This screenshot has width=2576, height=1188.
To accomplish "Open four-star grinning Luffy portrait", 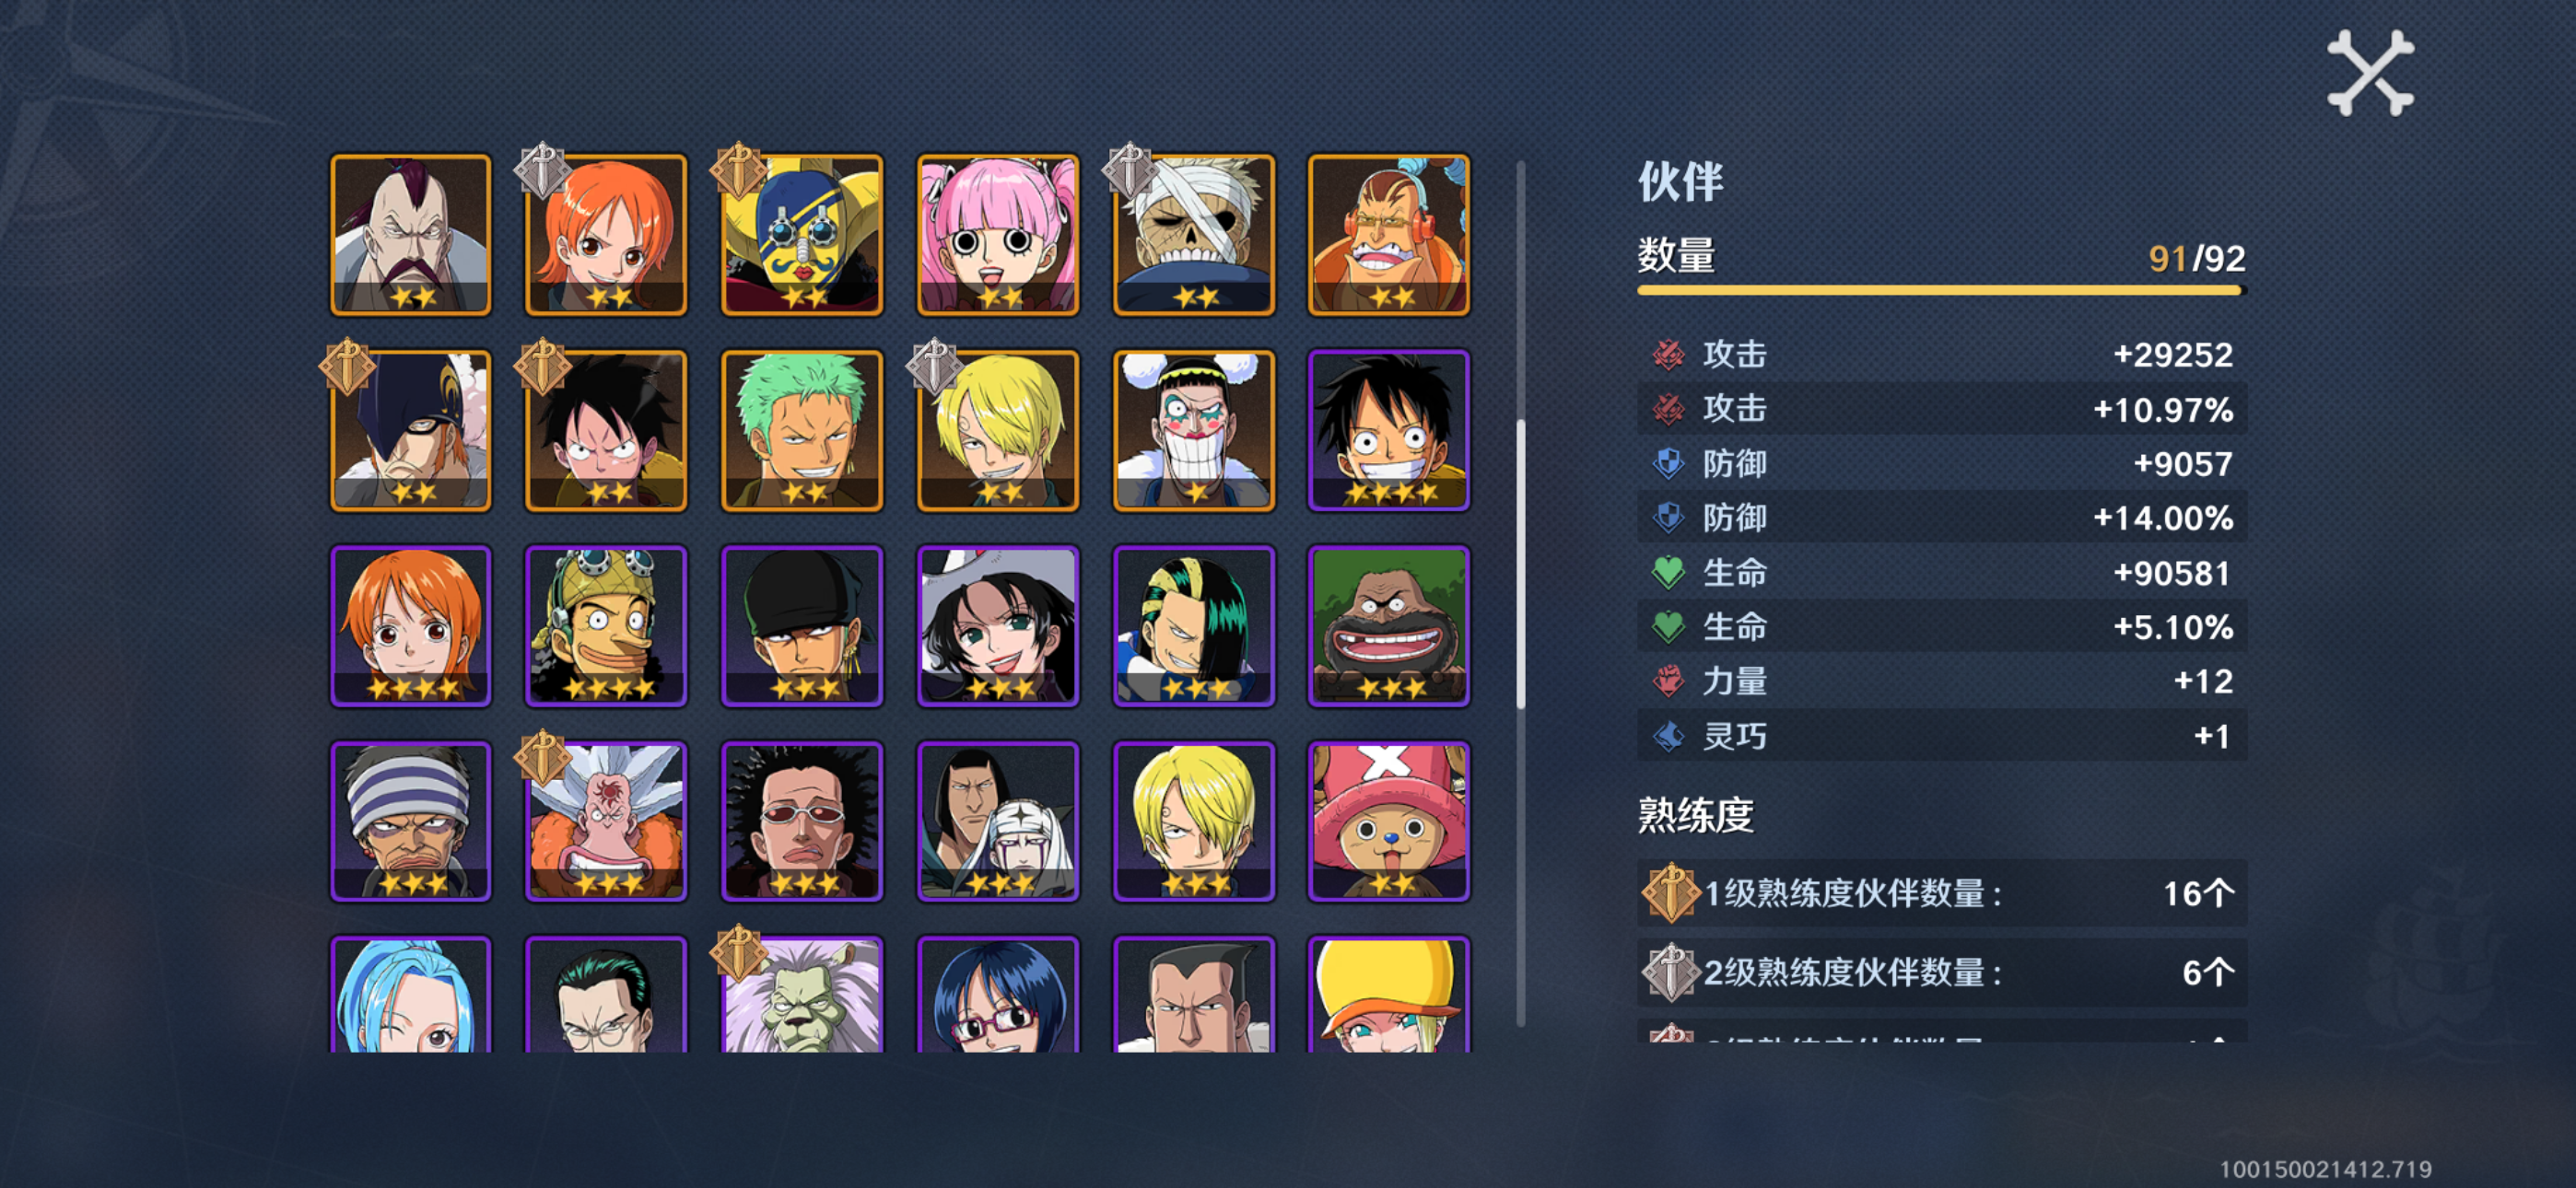I will pos(1389,430).
